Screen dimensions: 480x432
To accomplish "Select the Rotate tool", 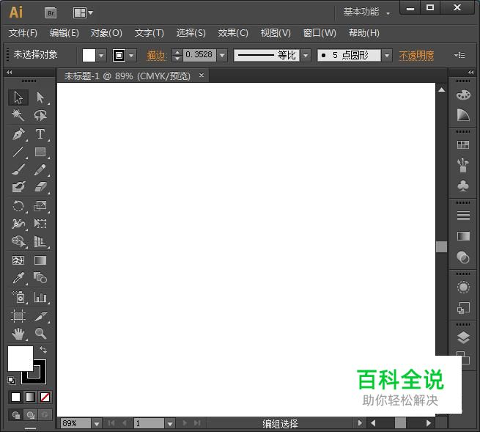I will click(x=18, y=206).
